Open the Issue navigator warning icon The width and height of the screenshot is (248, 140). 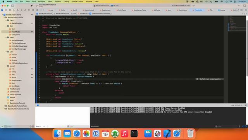click(x=17, y=10)
